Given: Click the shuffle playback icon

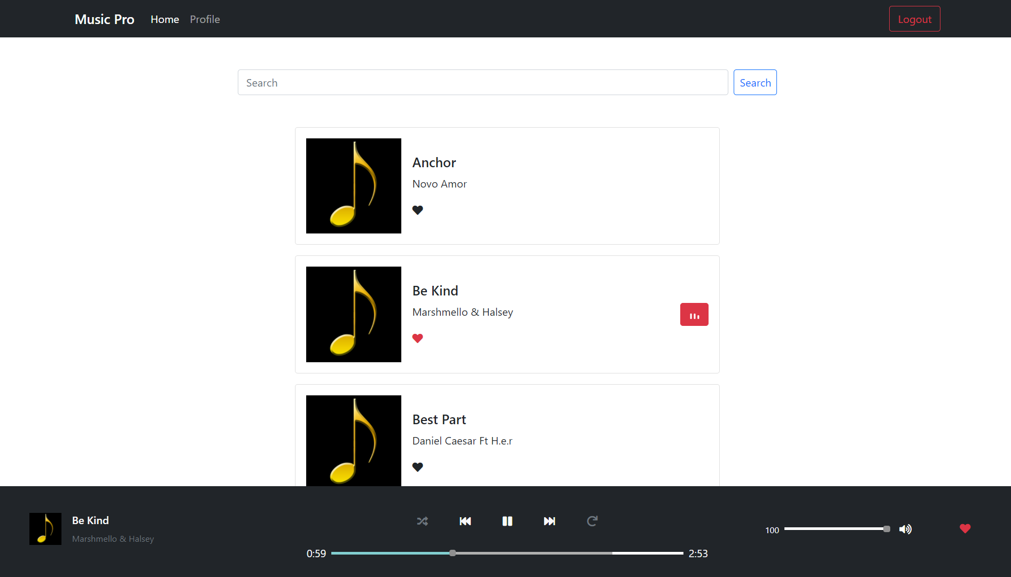Looking at the screenshot, I should point(422,521).
